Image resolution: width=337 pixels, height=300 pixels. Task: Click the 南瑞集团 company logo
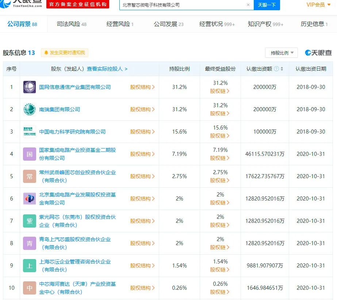point(30,109)
